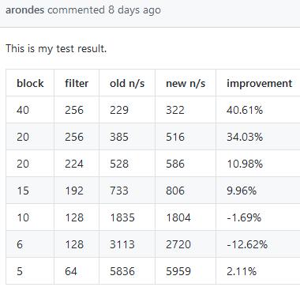Select the 'filter' column header
300x287 pixels.
coord(77,83)
